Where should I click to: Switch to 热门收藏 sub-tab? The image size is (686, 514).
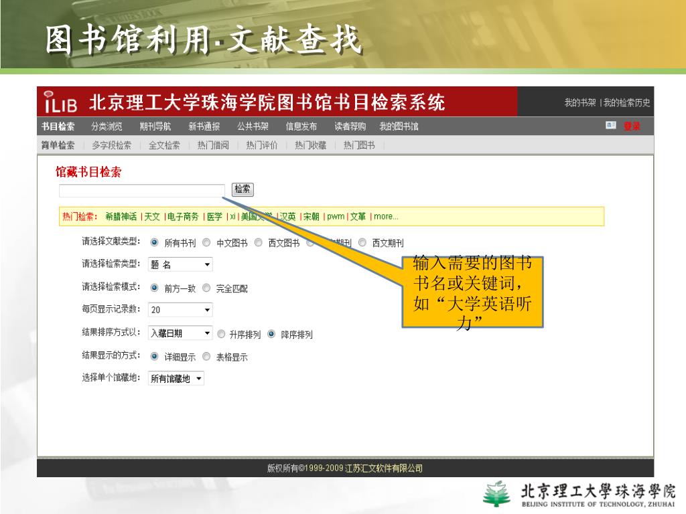coord(311,145)
